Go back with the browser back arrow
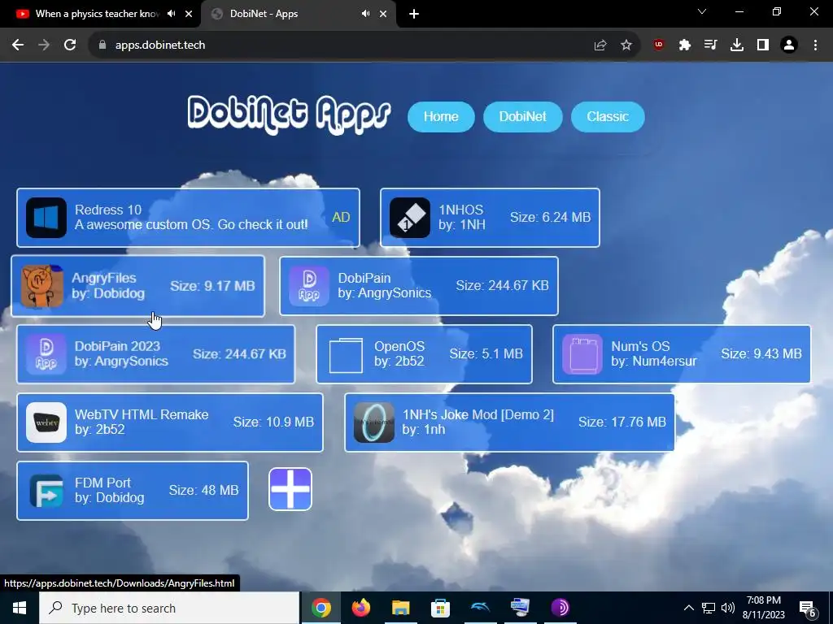Screen dimensions: 833x624 18,45
